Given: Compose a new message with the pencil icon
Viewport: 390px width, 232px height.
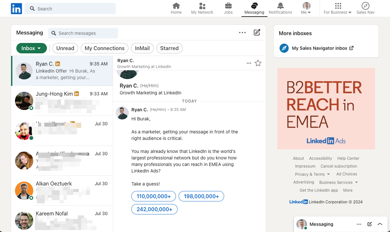Looking at the screenshot, I should pyautogui.click(x=257, y=33).
